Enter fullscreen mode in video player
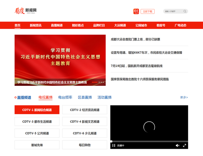This screenshot has width=203, height=156. pyautogui.click(x=184, y=145)
